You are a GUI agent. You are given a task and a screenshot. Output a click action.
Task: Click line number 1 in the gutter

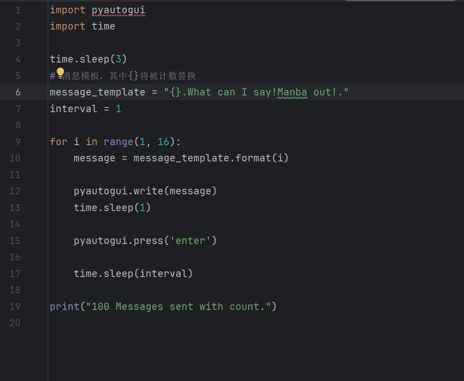click(x=18, y=10)
